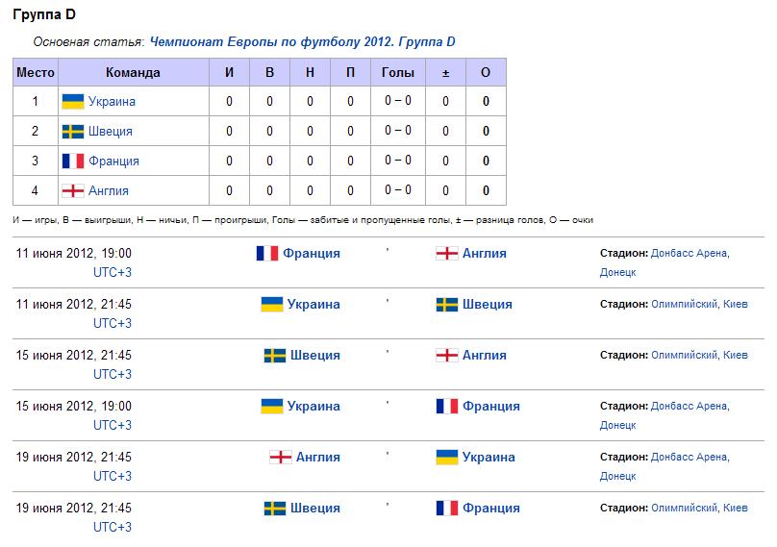Screen dimensions: 777x547
Task: Open the Франция link in the standings table
Action: point(113,161)
